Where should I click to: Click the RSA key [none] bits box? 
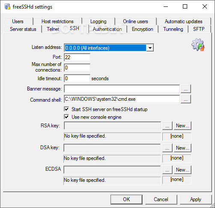point(177,136)
